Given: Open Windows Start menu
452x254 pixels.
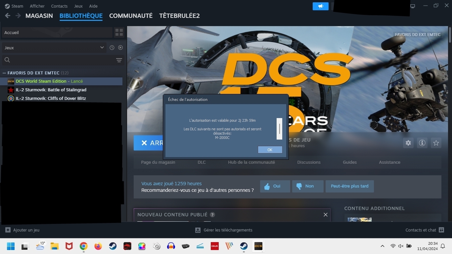Looking at the screenshot, I should [x=11, y=246].
